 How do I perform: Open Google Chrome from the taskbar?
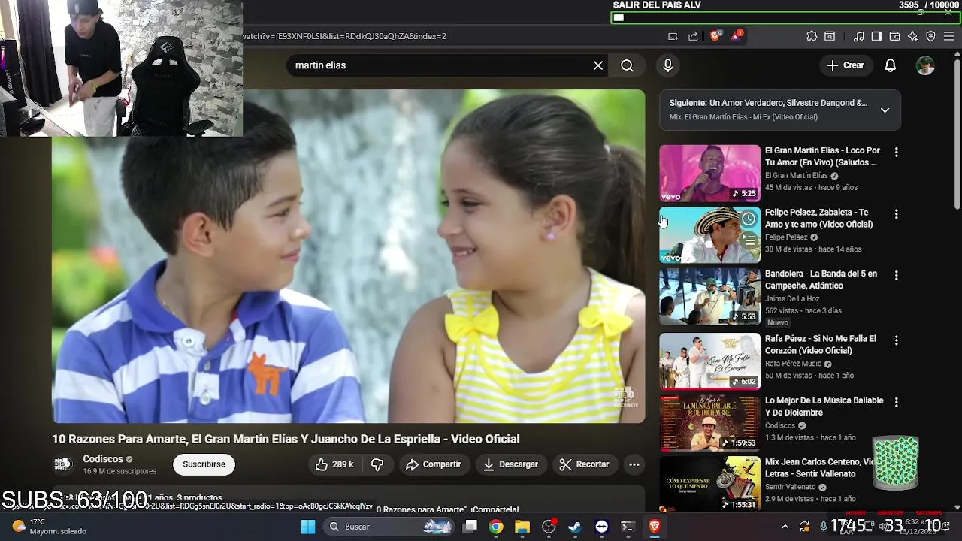[x=496, y=527]
